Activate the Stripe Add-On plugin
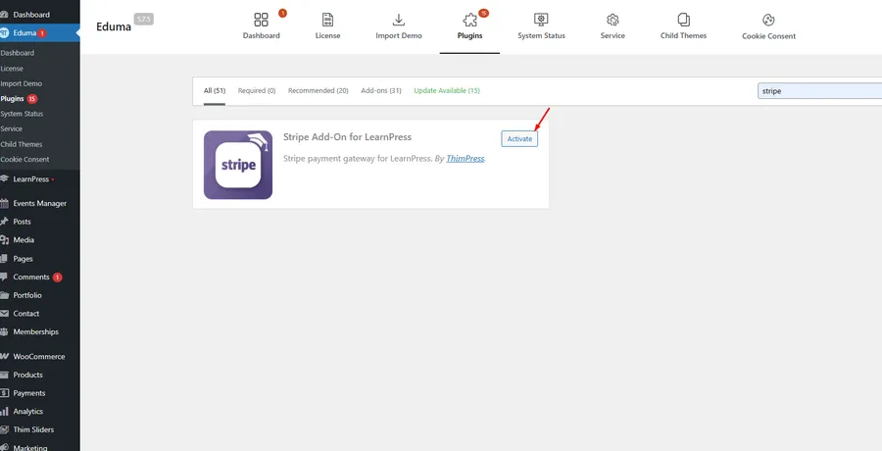882x451 pixels. [x=519, y=139]
